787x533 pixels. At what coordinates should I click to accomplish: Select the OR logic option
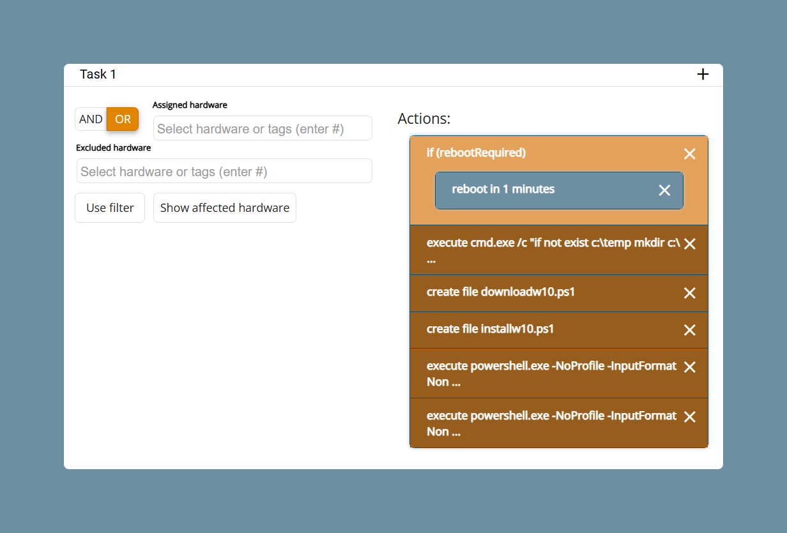point(123,119)
